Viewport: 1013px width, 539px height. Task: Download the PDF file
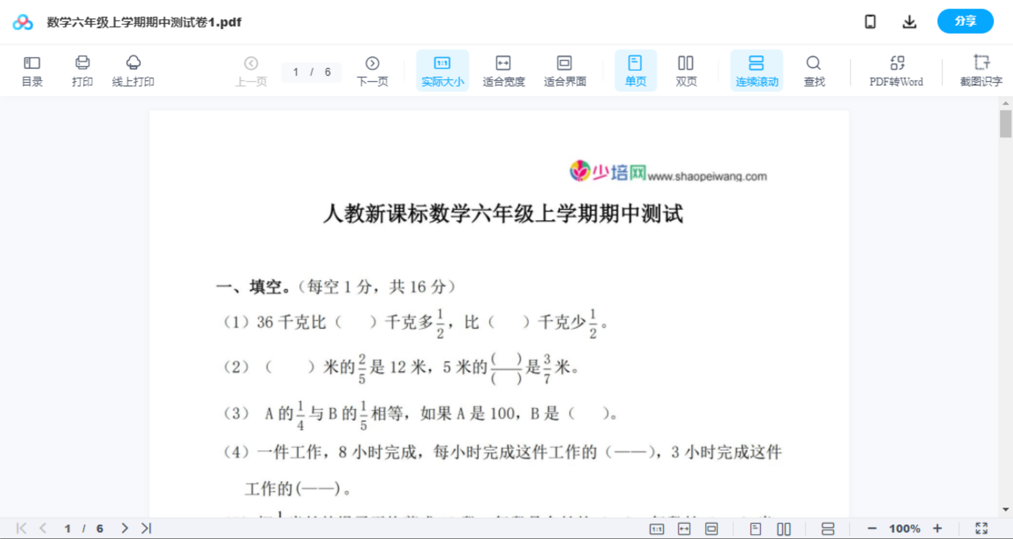click(909, 22)
